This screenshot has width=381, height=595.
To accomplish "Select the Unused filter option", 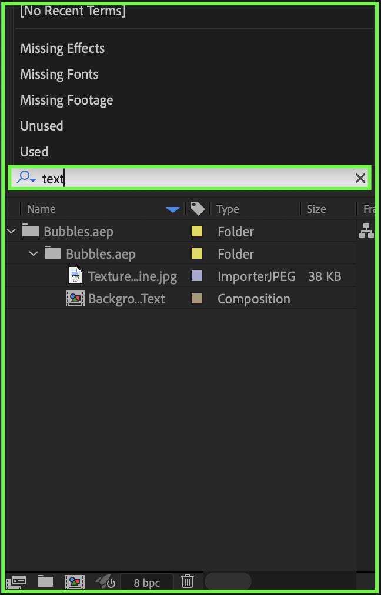I will coord(42,126).
